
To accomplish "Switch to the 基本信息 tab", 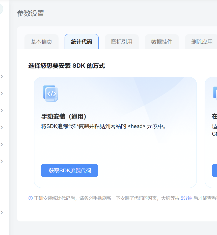I will (x=41, y=42).
